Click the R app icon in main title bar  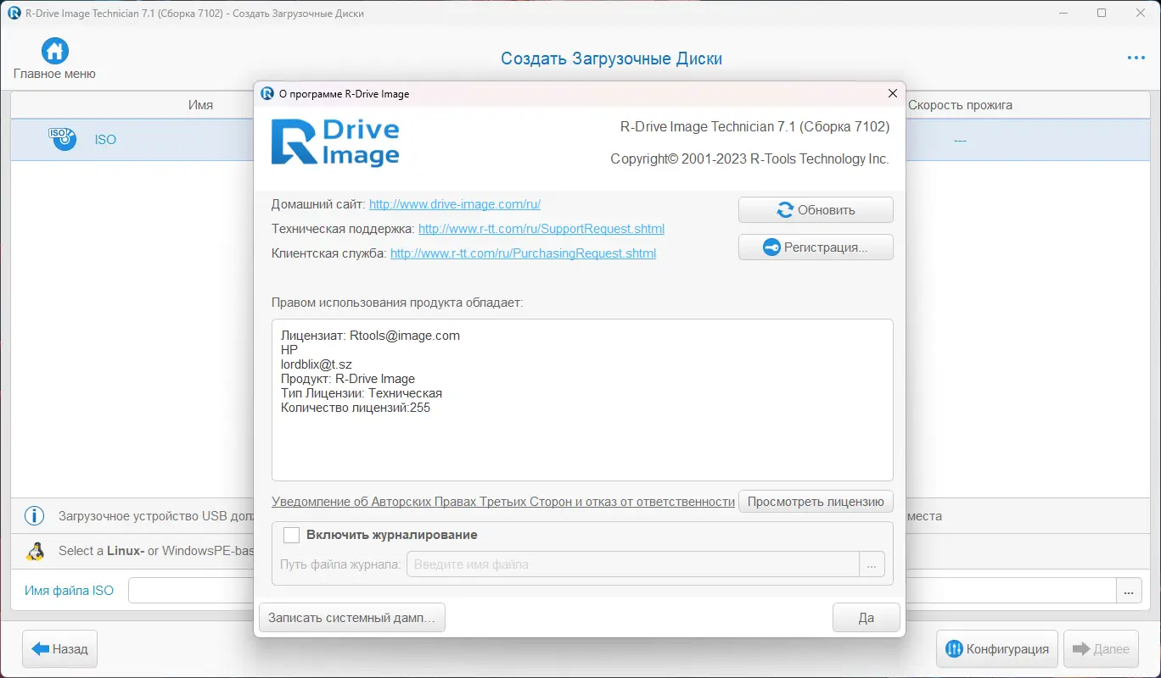14,14
